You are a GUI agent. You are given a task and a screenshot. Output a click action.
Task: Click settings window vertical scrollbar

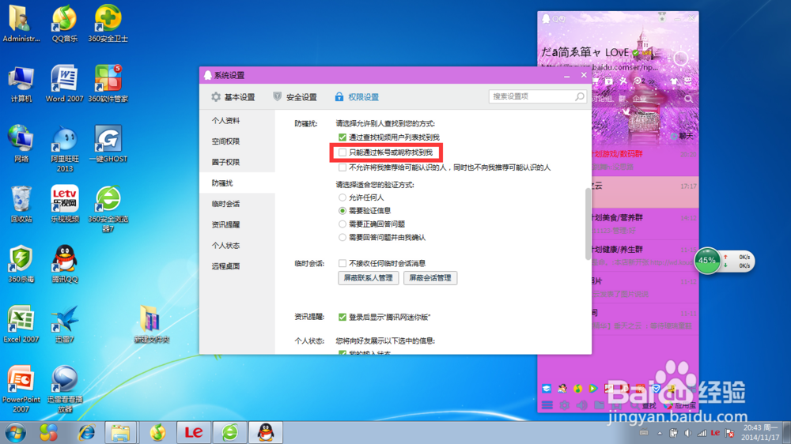(588, 224)
